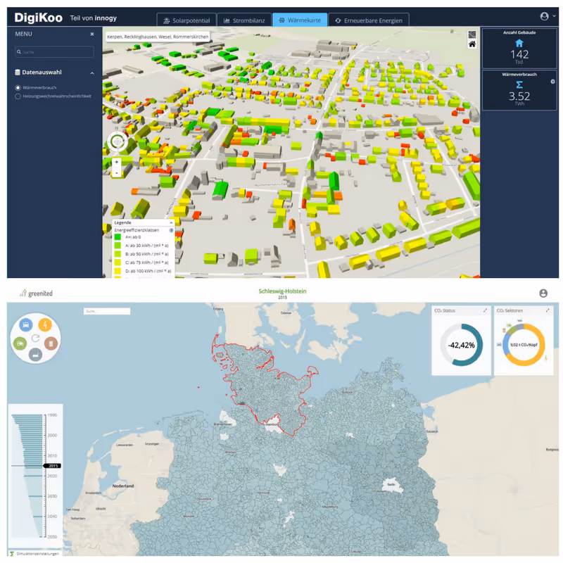Open the Erneuerbare Energien tab
Screen dimensions: 563x563
[x=369, y=20]
